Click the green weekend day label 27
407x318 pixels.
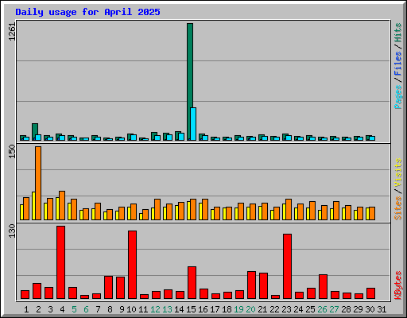click(334, 309)
